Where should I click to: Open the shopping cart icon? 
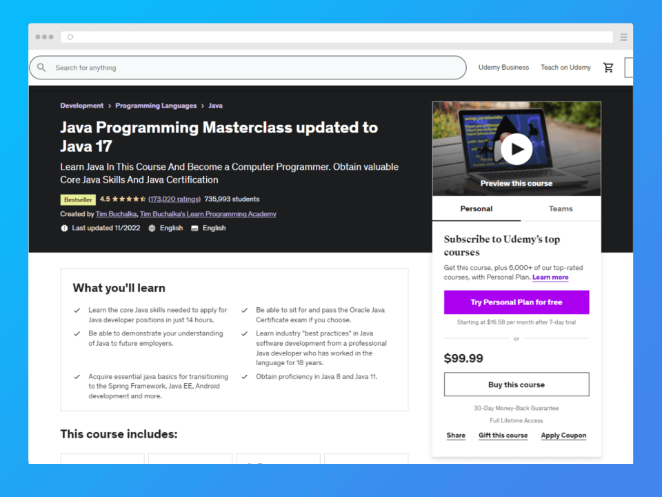[x=608, y=68]
